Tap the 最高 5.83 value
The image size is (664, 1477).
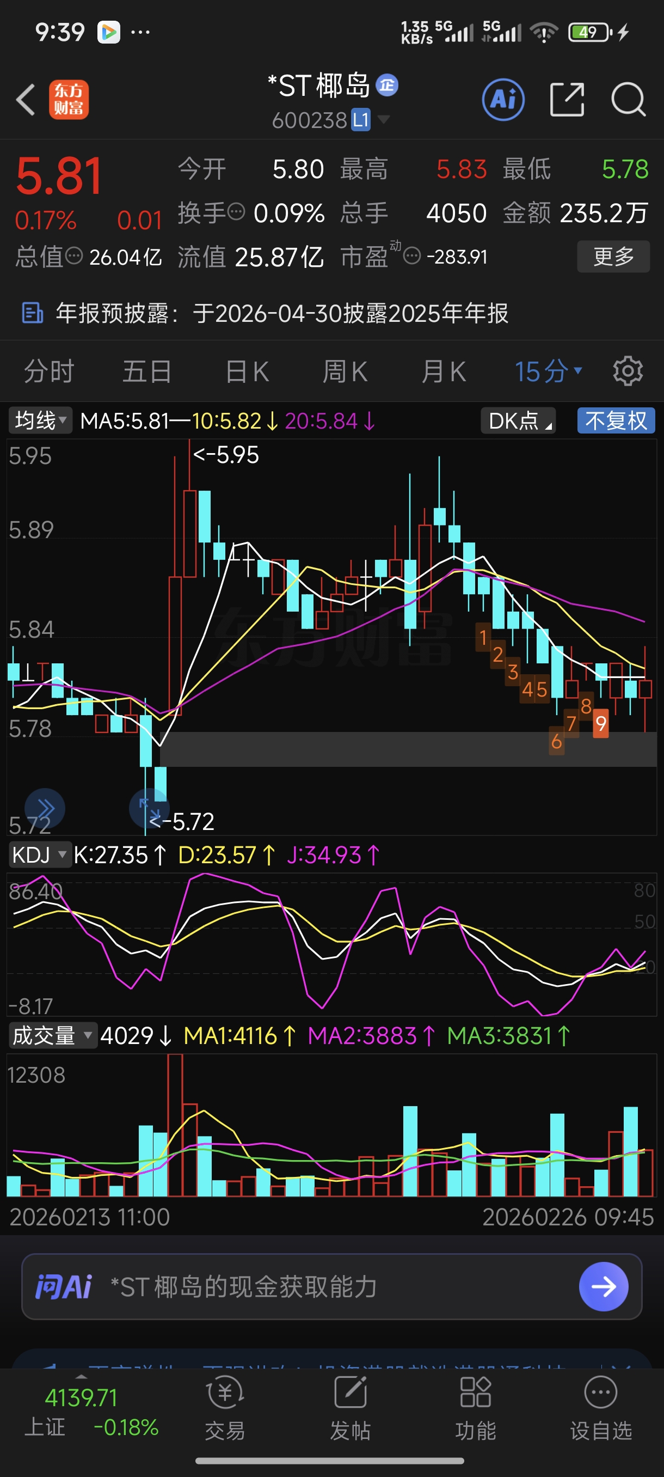461,169
